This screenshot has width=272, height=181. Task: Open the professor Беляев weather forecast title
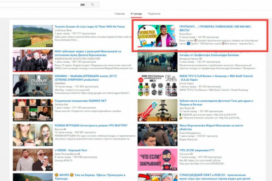pyautogui.click(x=209, y=55)
